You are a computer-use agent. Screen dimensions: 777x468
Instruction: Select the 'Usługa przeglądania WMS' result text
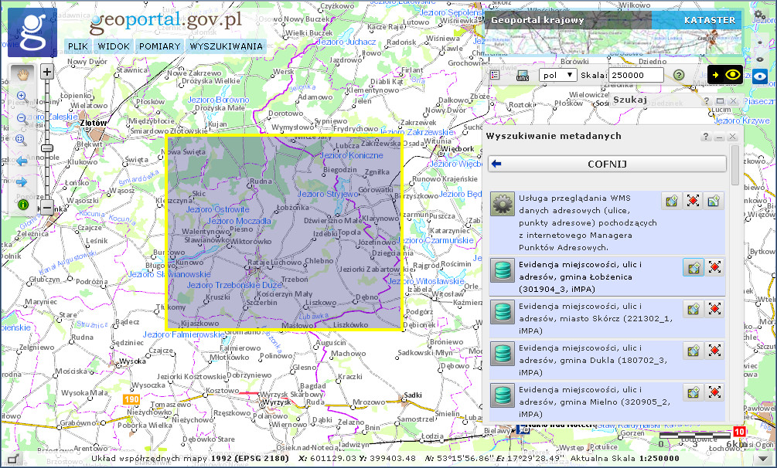tap(588, 222)
